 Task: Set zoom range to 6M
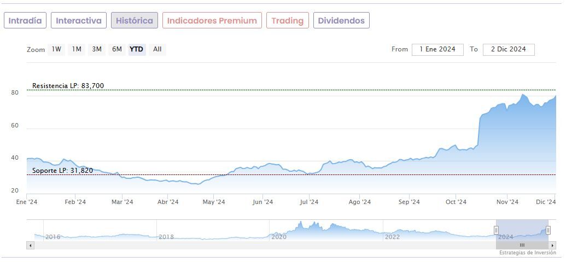coord(117,49)
